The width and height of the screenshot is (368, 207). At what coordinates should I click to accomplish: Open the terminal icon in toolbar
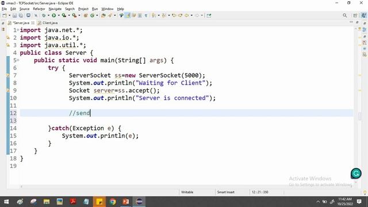point(28,16)
